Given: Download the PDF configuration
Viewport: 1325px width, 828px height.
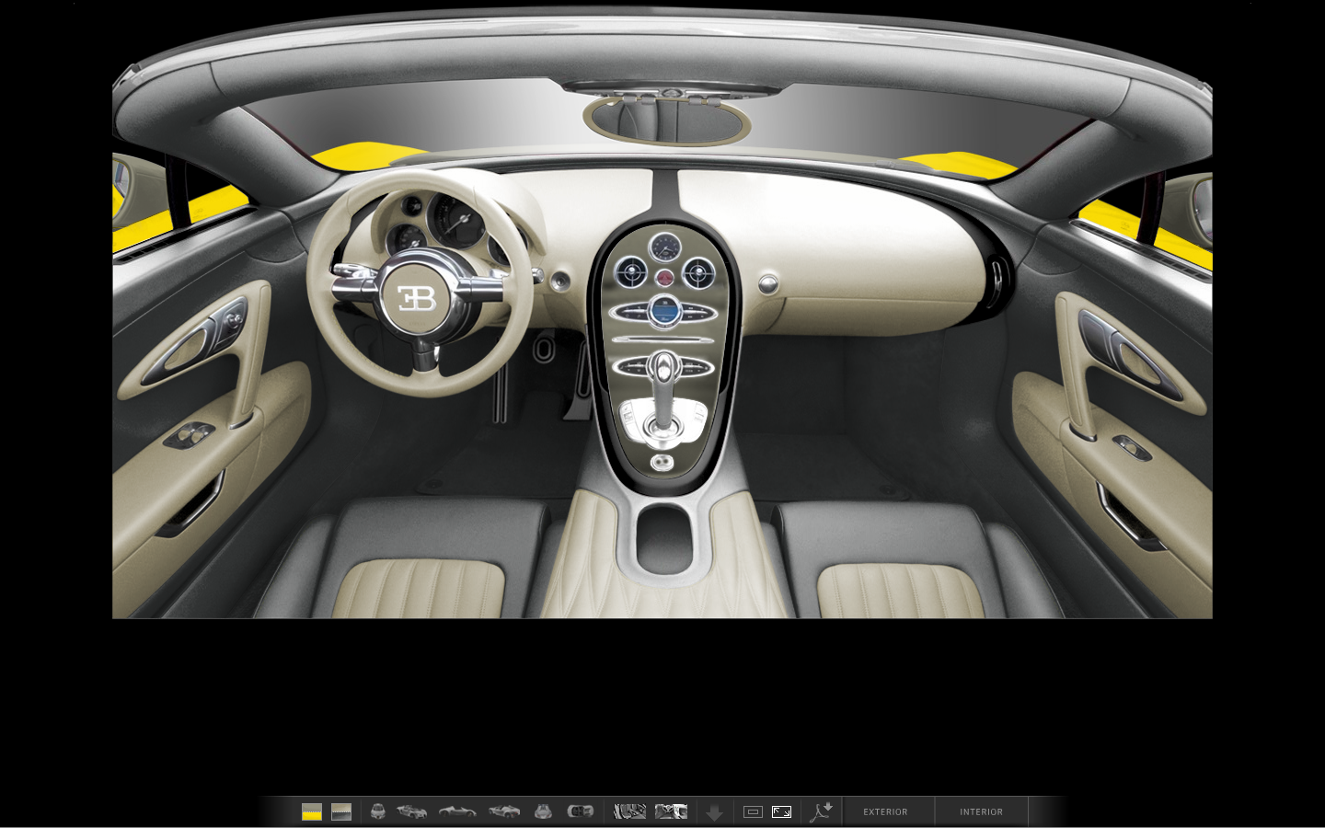Looking at the screenshot, I should coord(821,811).
